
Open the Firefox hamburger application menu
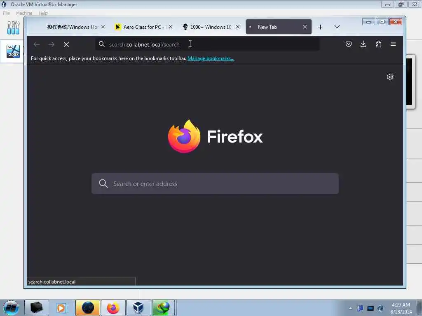393,44
